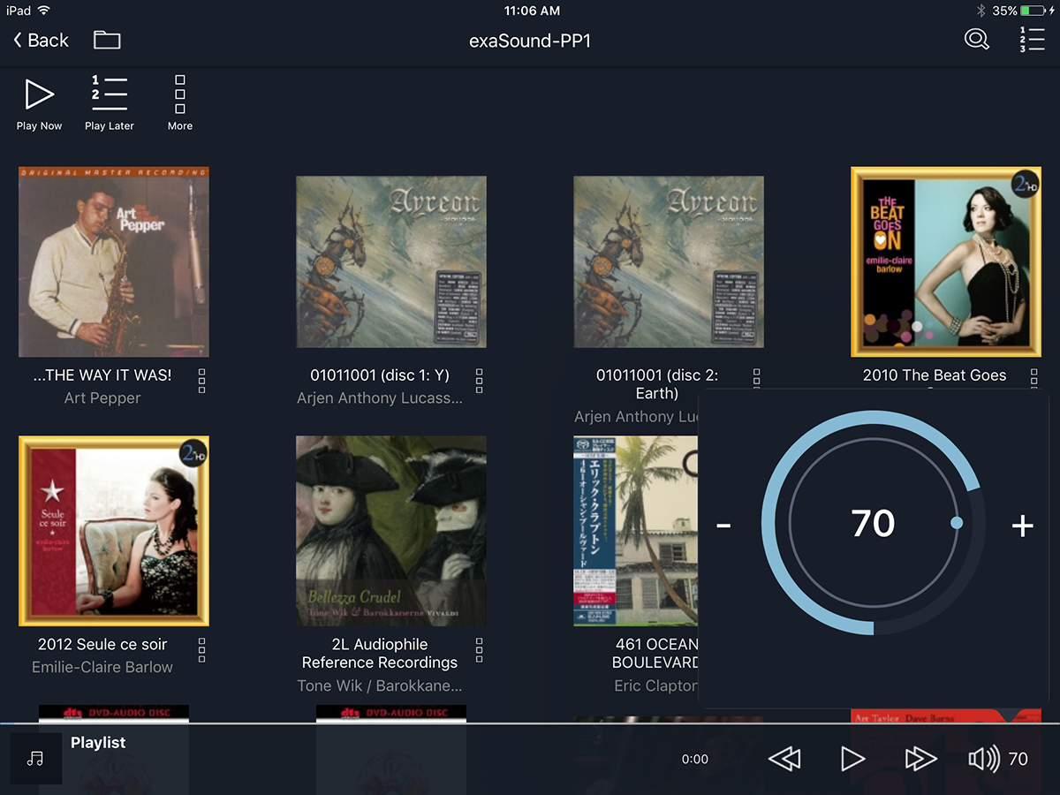
Task: Open the queue list icon in header
Action: click(1032, 40)
